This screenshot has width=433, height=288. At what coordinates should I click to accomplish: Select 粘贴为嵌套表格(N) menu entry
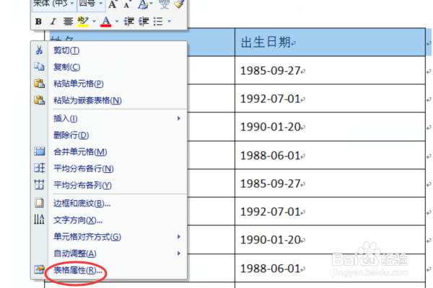click(x=110, y=100)
